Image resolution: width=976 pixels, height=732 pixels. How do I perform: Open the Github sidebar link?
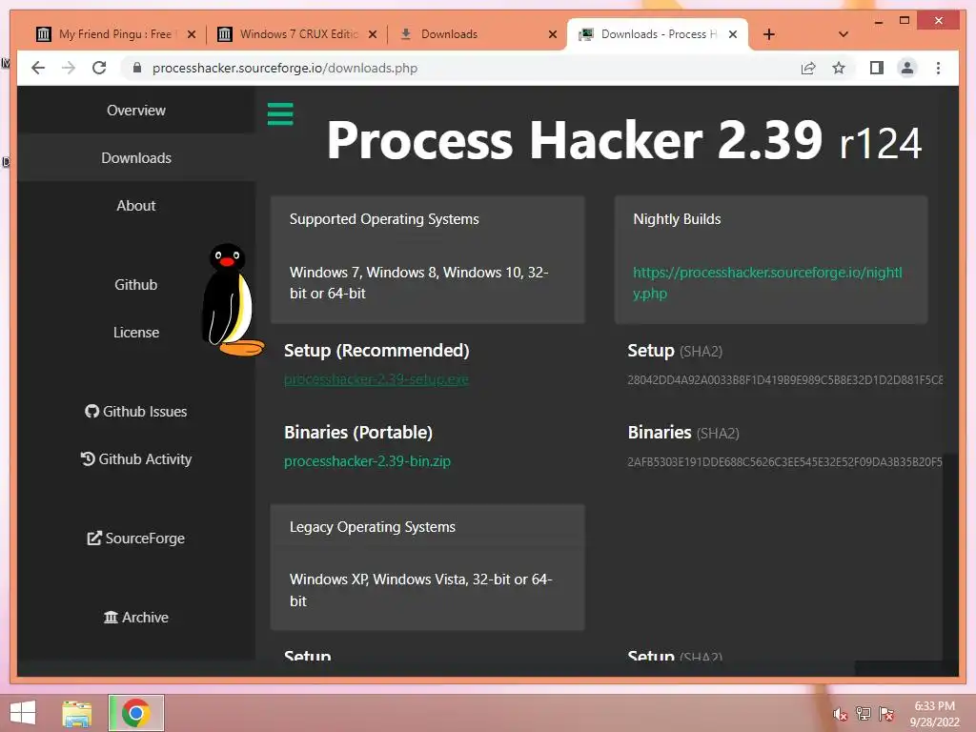(136, 284)
